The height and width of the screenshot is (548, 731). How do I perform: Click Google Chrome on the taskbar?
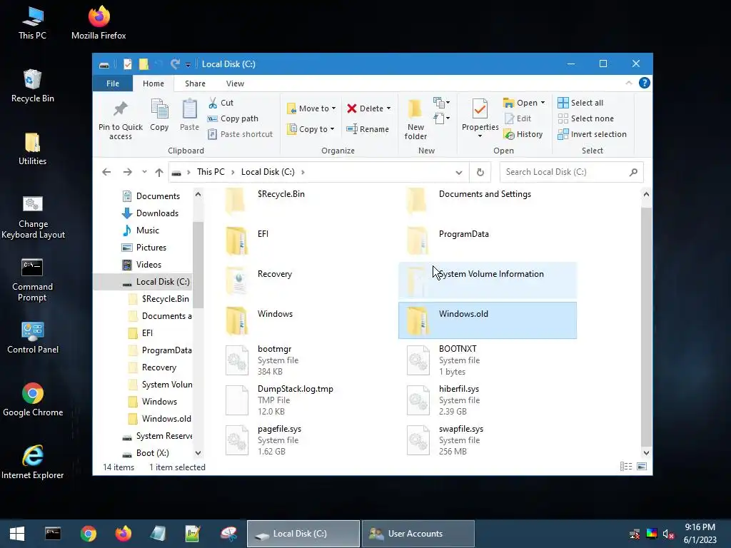coord(88,534)
